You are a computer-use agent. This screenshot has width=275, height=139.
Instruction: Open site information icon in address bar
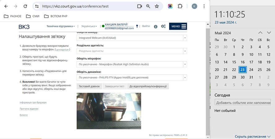pyautogui.click(x=37, y=6)
